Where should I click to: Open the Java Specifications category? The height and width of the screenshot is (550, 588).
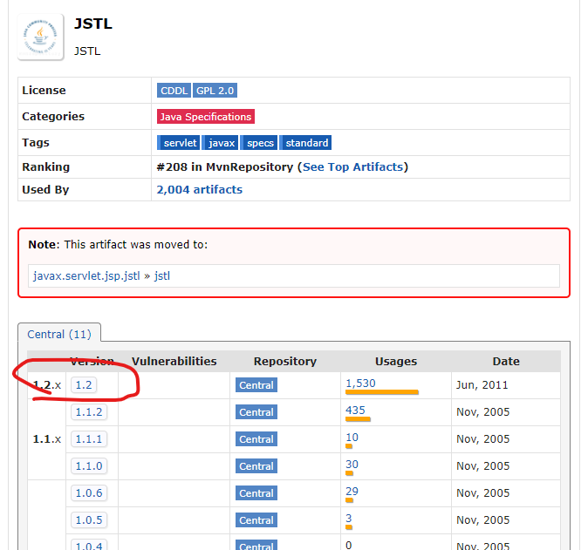click(x=206, y=117)
